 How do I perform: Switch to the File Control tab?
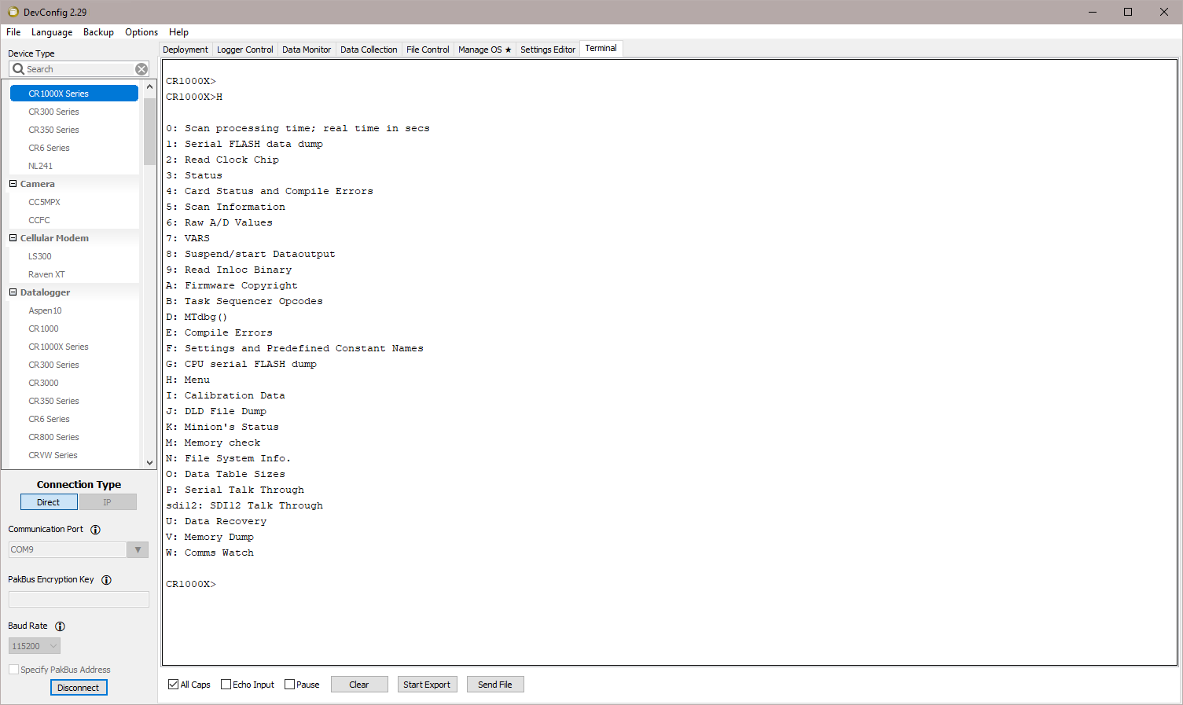click(428, 50)
